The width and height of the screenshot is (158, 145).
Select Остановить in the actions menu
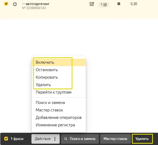pos(59,70)
